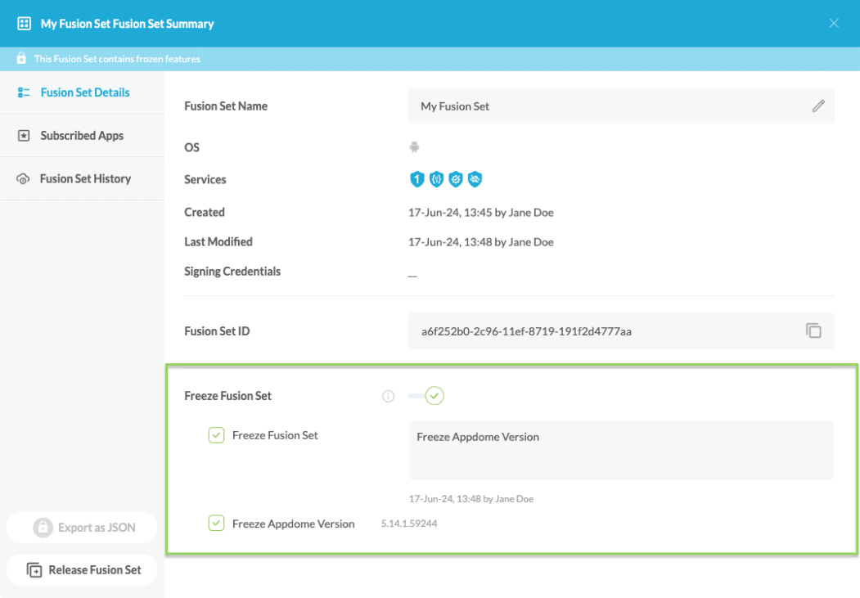The height and width of the screenshot is (598, 860).
Task: Click the third service shield icon
Action: click(456, 179)
